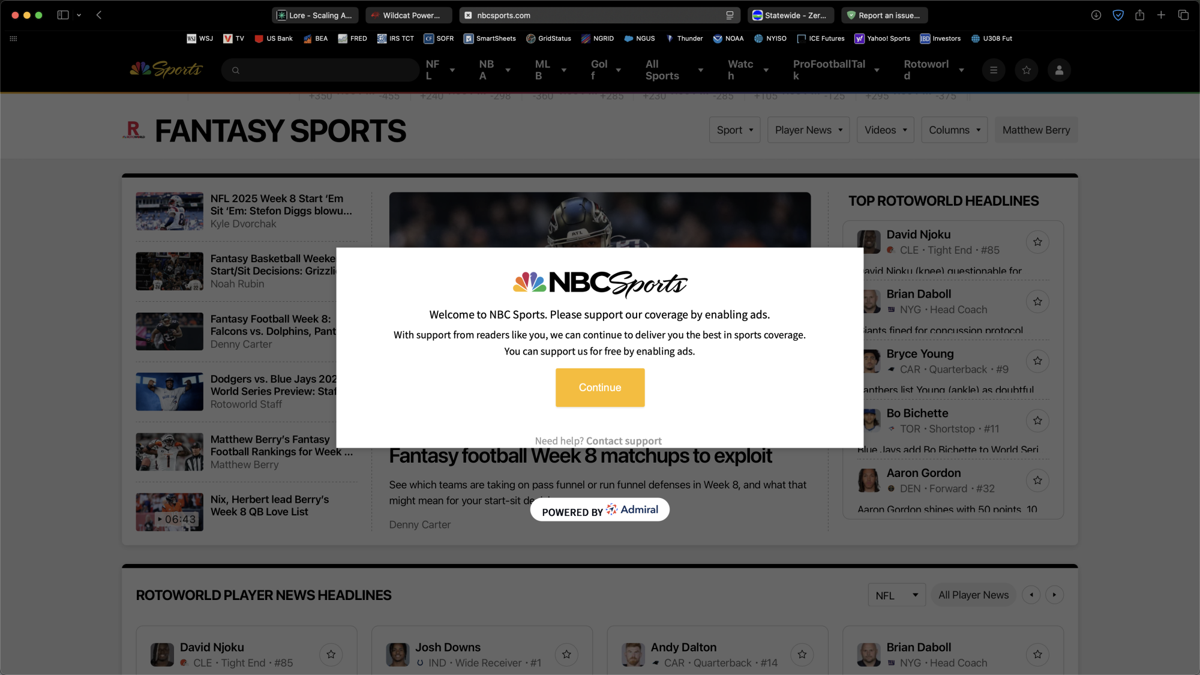Toggle favorite star for Aaron Gordon

click(x=1037, y=480)
